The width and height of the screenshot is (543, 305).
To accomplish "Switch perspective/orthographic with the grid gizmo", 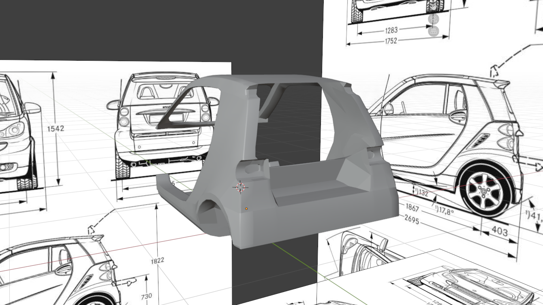I will coord(434,31).
